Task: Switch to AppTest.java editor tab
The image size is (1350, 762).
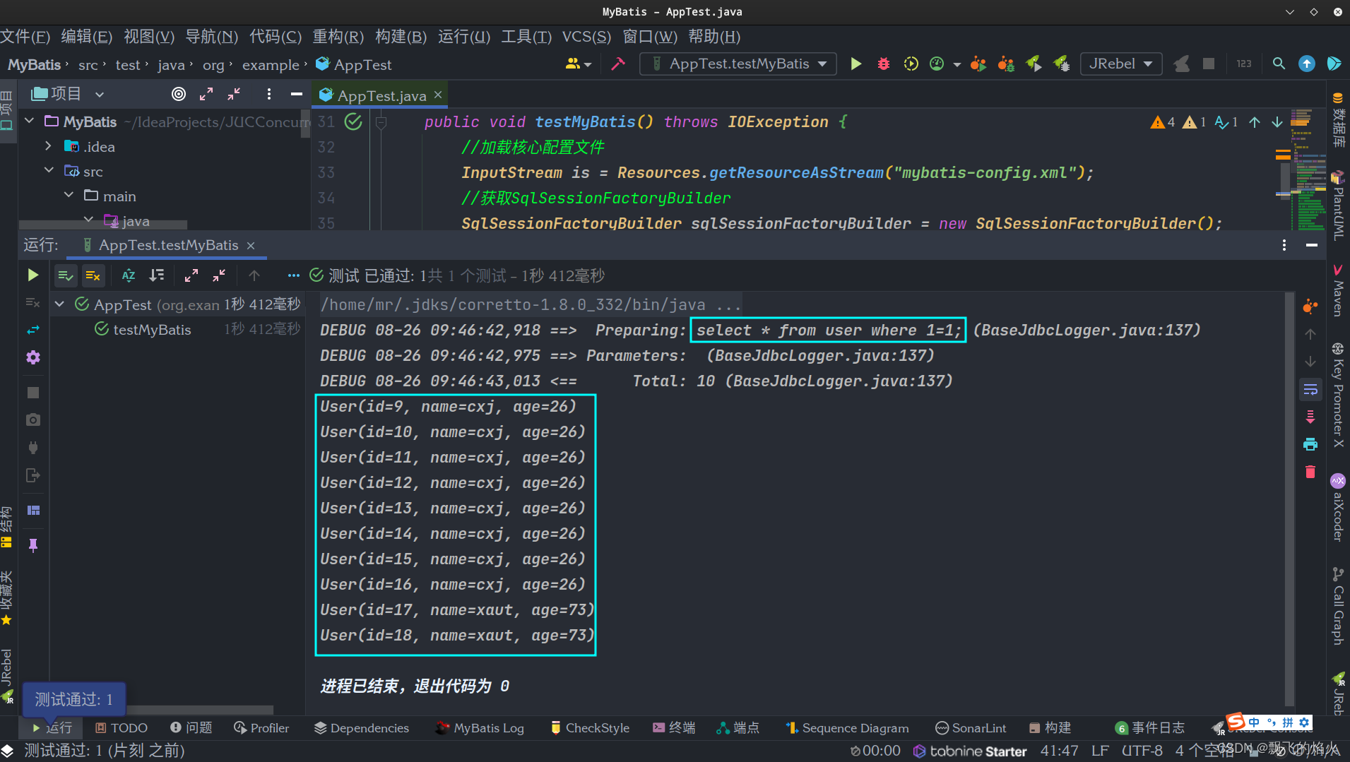Action: tap(381, 95)
